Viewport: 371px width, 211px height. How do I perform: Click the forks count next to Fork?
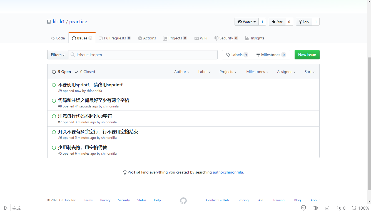316,22
